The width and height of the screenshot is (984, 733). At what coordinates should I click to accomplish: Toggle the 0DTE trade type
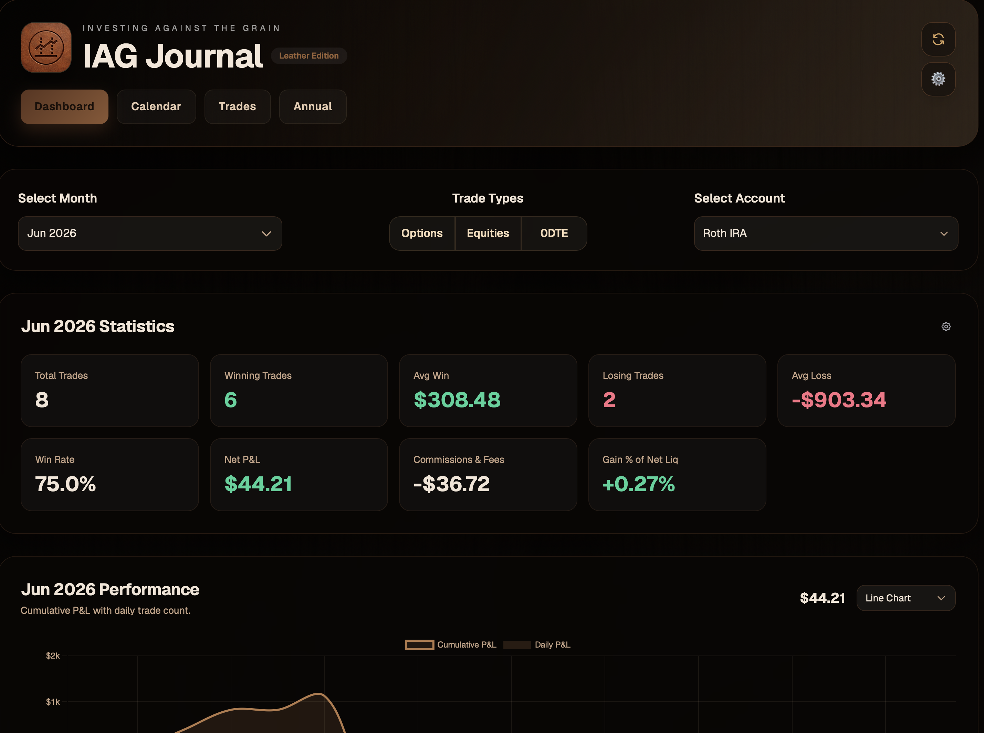click(x=554, y=234)
